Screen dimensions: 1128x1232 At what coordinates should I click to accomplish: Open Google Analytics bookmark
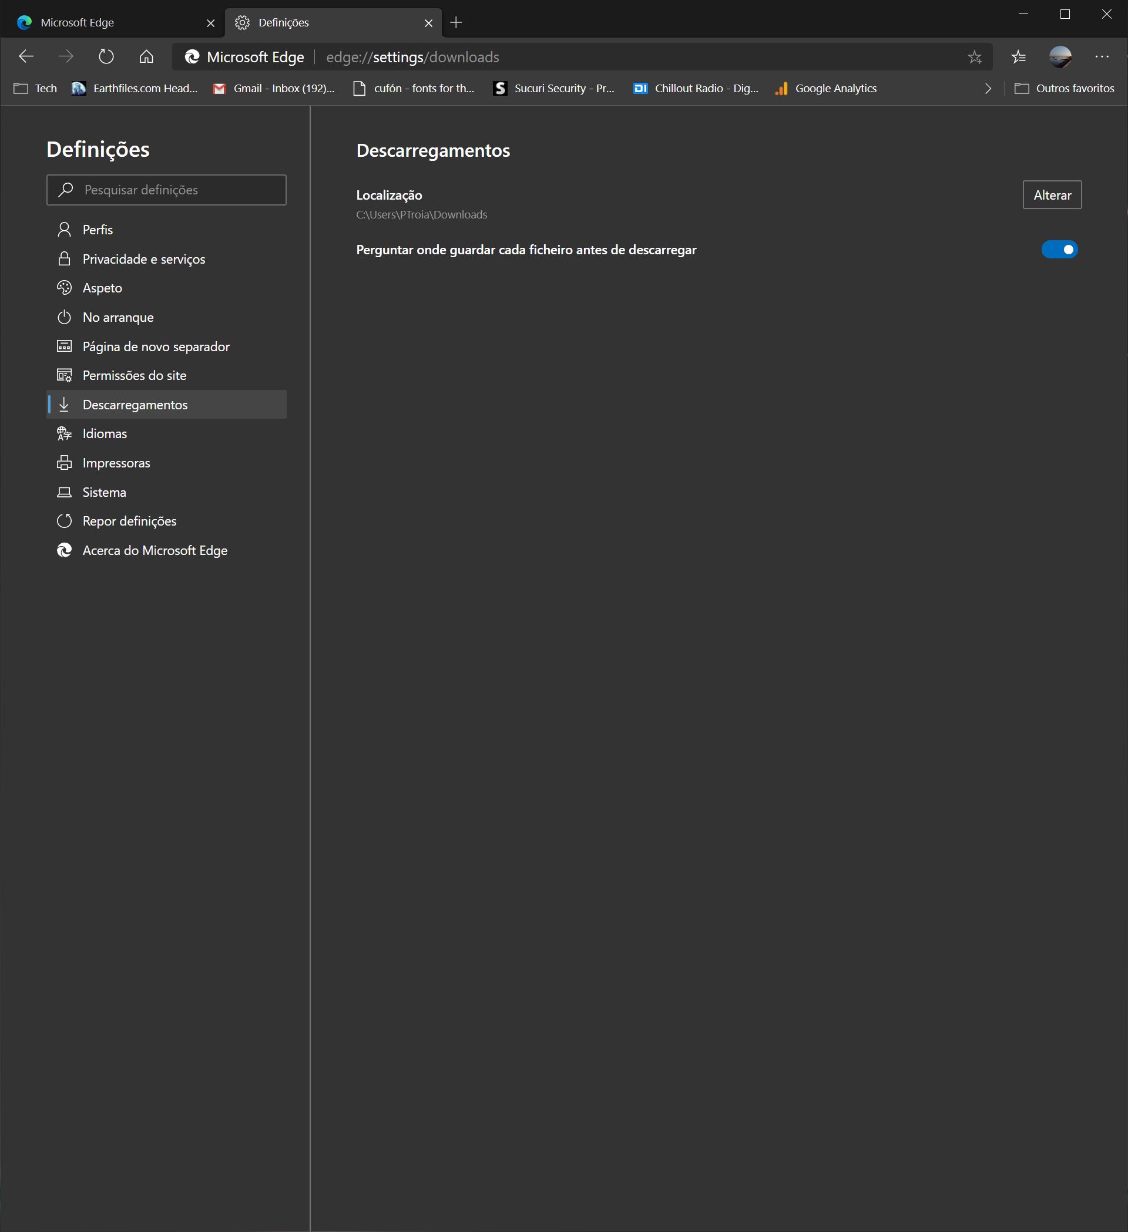(x=826, y=89)
